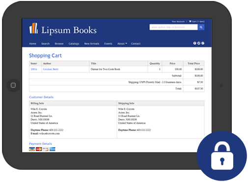Open the Events navigation item

click(x=108, y=44)
